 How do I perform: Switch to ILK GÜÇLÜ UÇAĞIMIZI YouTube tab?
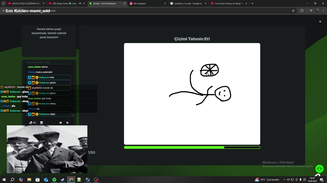(x=26, y=4)
